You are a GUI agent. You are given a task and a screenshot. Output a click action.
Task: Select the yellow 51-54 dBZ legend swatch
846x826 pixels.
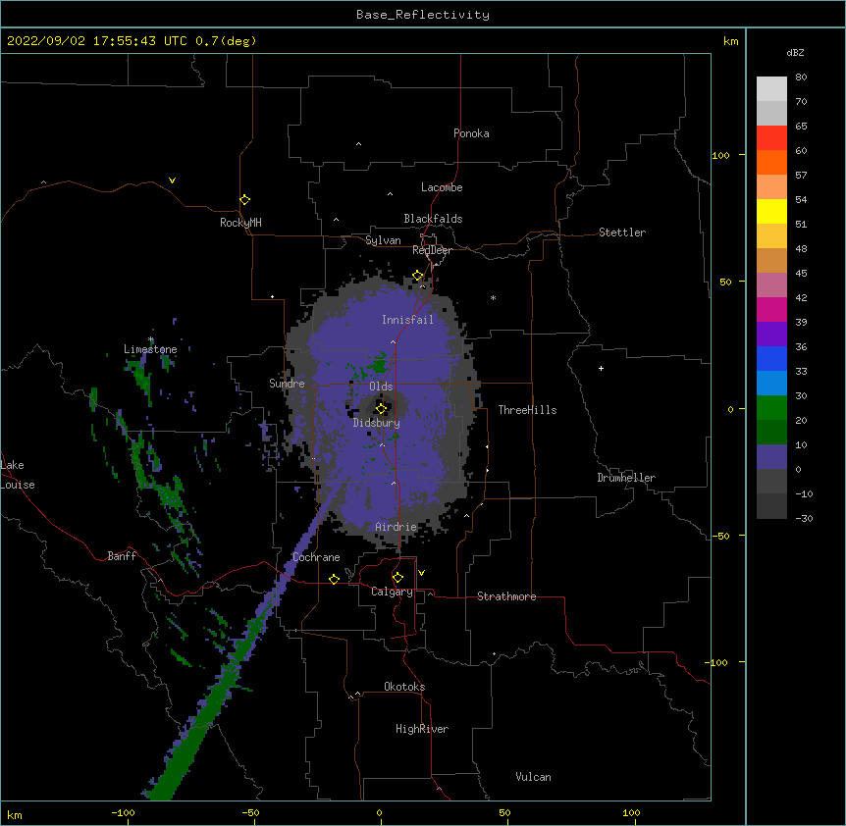771,211
